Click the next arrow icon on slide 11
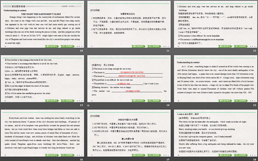The width and height of the screenshot is (258, 161). tap(165, 46)
